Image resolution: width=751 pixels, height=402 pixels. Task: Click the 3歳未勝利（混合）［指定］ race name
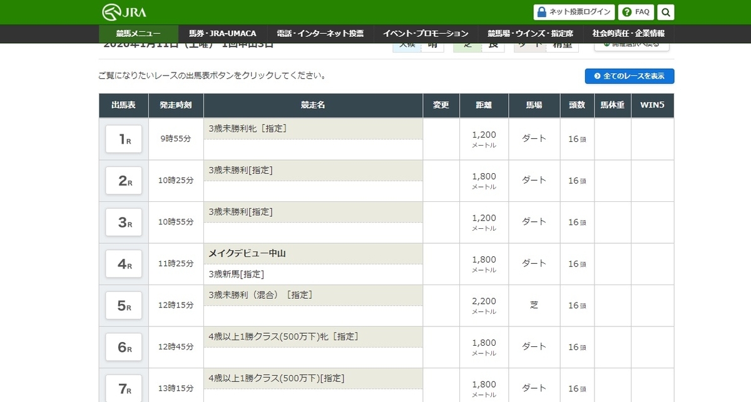(x=260, y=294)
